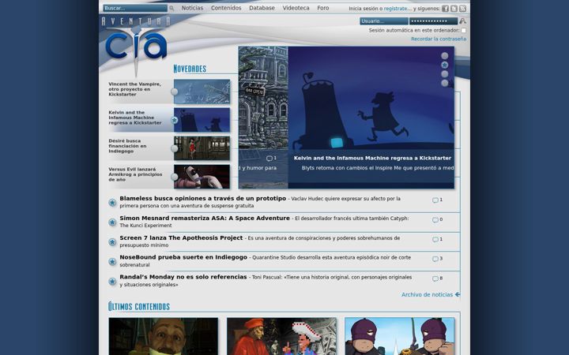Open the Foro menu
This screenshot has height=355, width=569.
click(x=323, y=8)
